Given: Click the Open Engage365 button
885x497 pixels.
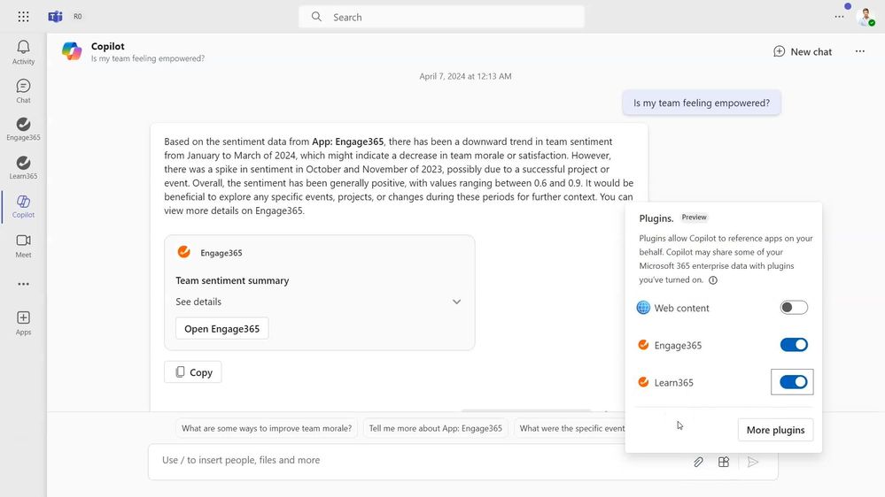Looking at the screenshot, I should 221,329.
